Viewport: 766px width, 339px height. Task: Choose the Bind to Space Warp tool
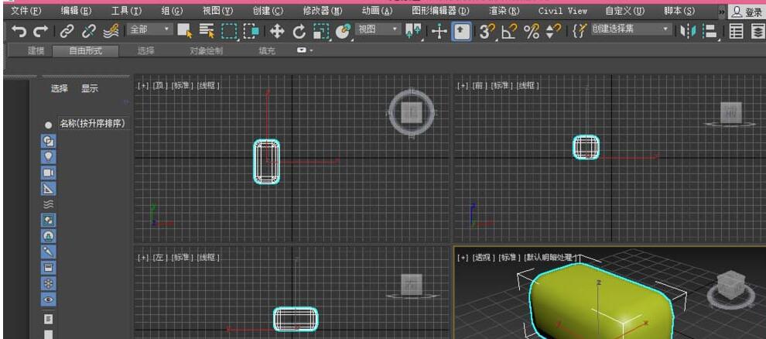(111, 32)
